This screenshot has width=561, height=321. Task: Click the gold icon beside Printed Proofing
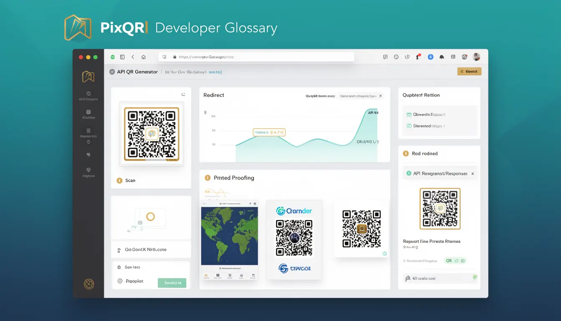point(207,178)
